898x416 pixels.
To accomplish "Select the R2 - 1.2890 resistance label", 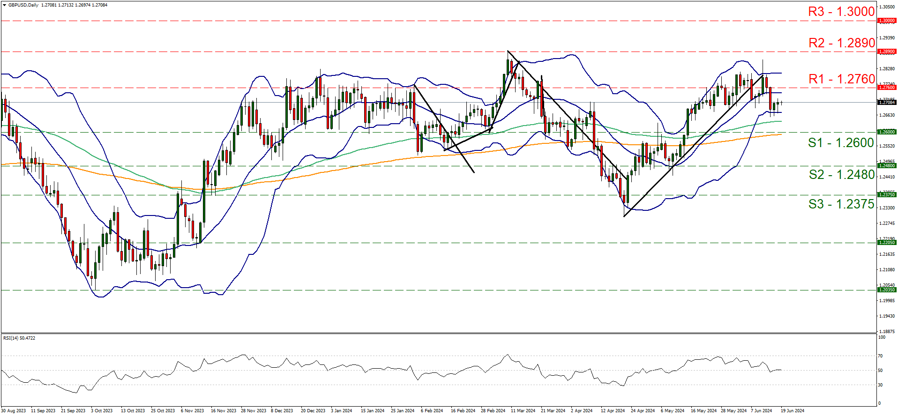I will pos(841,43).
